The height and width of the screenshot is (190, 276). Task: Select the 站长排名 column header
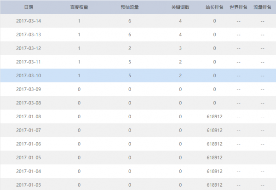214,7
